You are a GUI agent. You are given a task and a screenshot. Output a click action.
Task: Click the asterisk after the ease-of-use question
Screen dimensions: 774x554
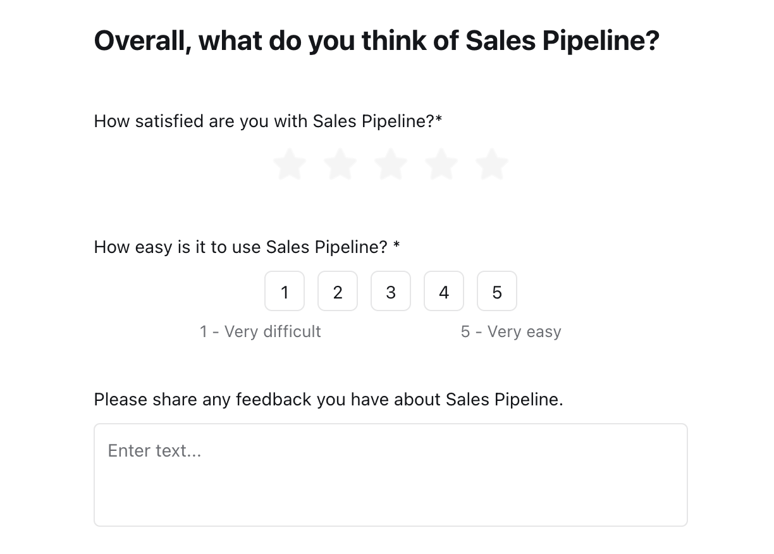pos(396,246)
